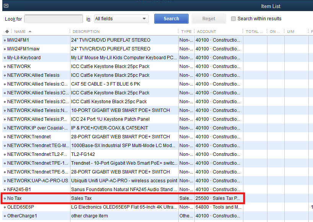Viewport: 313px width, 222px height.
Task: Sort by the DESCRIPTION column header
Action: click(86, 31)
